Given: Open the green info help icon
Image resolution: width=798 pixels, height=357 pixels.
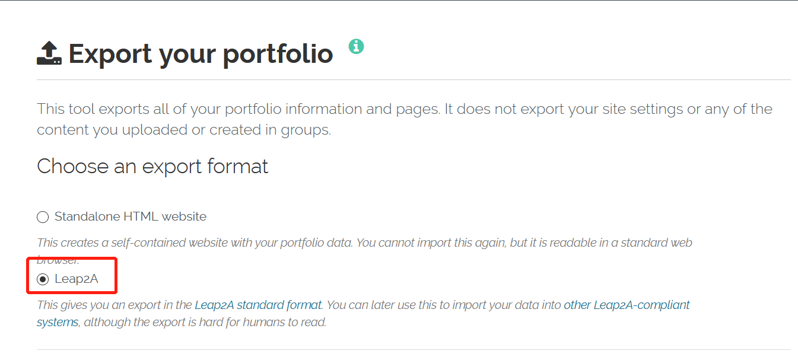Looking at the screenshot, I should point(356,46).
